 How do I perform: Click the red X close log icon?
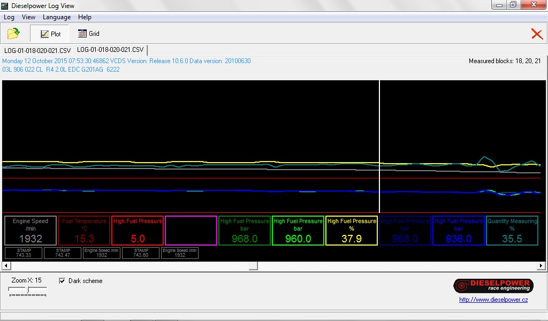tap(536, 34)
